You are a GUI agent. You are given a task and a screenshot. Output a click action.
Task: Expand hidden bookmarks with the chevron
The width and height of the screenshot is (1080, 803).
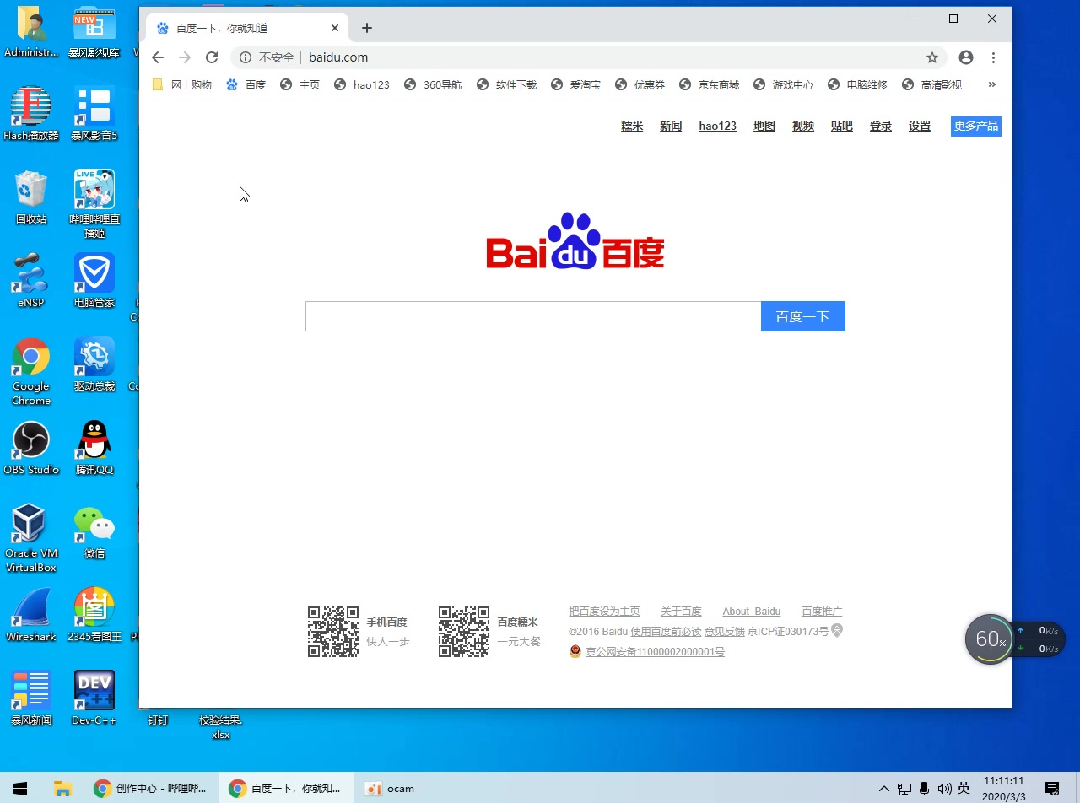991,84
